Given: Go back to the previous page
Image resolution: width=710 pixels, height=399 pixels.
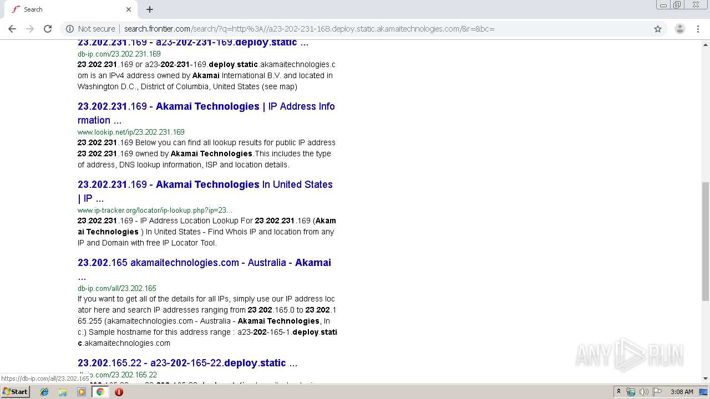Looking at the screenshot, I should pyautogui.click(x=12, y=29).
